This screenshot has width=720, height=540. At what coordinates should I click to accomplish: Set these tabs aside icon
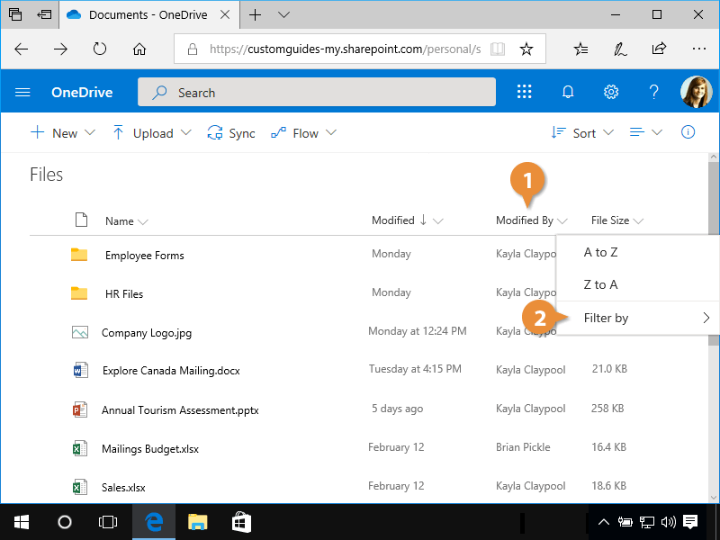pyautogui.click(x=44, y=14)
